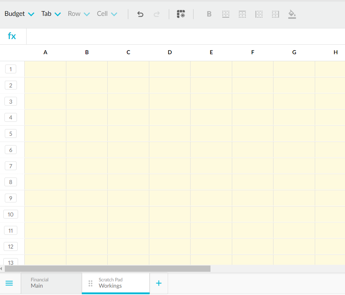
Task: Click the Undo arrow icon
Action: click(x=140, y=14)
